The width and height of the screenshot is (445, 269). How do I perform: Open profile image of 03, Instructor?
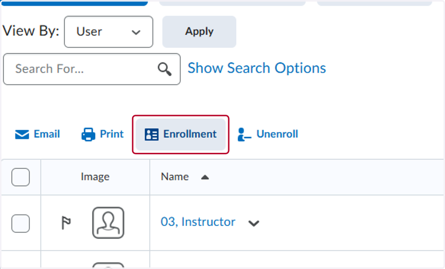[x=108, y=223]
